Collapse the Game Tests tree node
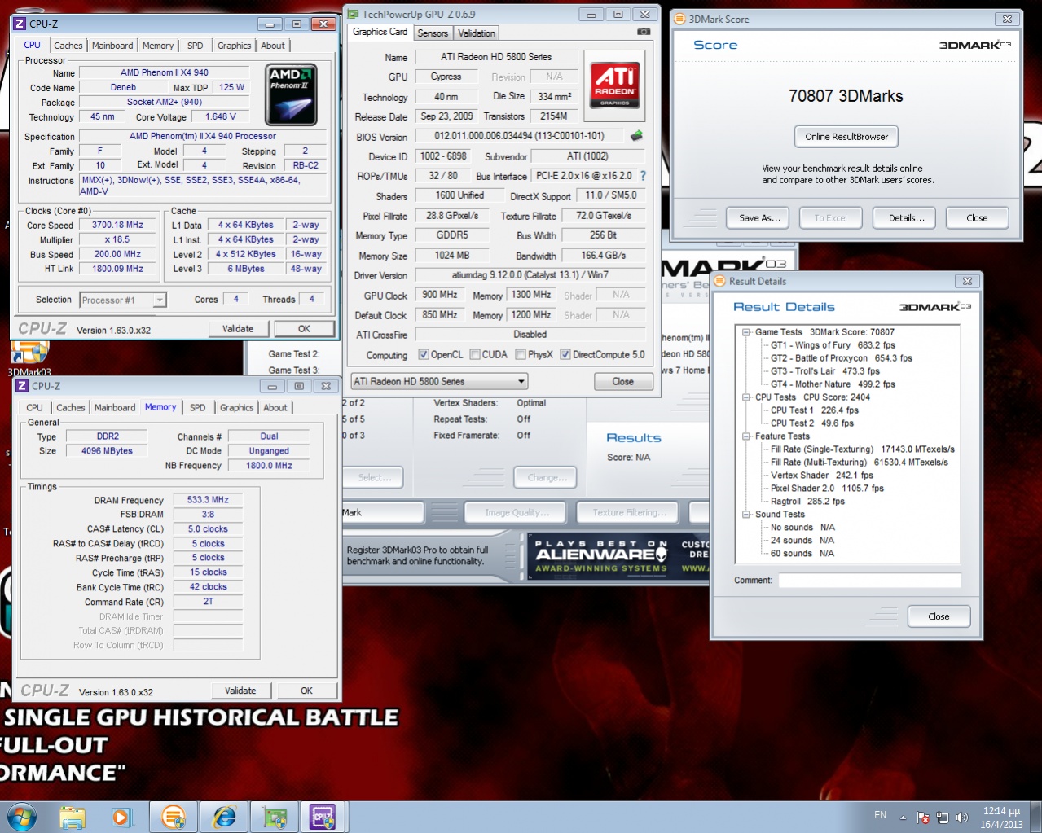This screenshot has height=833, width=1042. click(x=746, y=332)
